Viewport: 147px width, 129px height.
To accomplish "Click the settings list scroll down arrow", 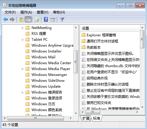I will (x=142, y=107).
